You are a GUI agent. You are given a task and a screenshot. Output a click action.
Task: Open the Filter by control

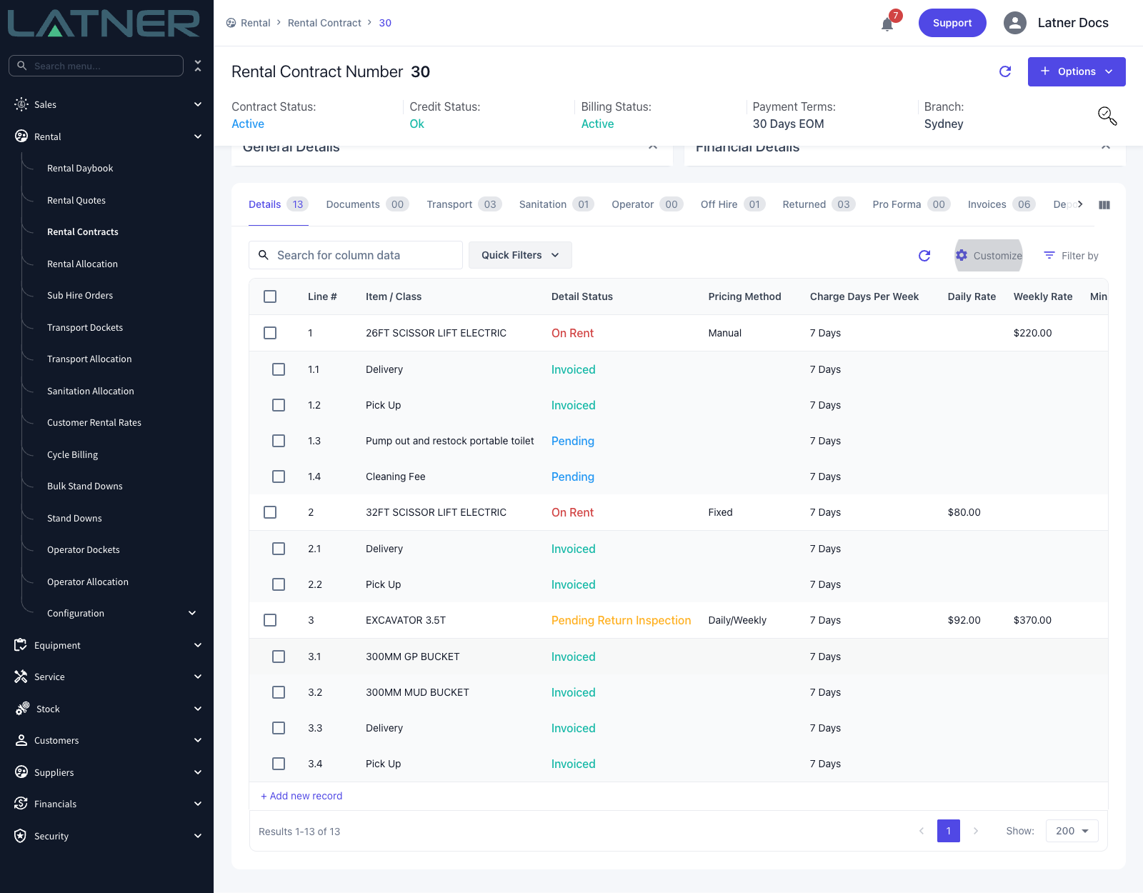pyautogui.click(x=1071, y=256)
